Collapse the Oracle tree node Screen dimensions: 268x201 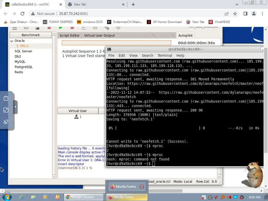pyautogui.click(x=12, y=41)
